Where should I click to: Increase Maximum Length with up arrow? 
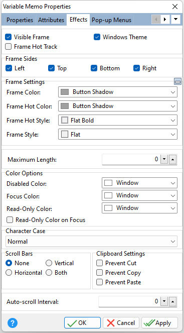(173, 159)
